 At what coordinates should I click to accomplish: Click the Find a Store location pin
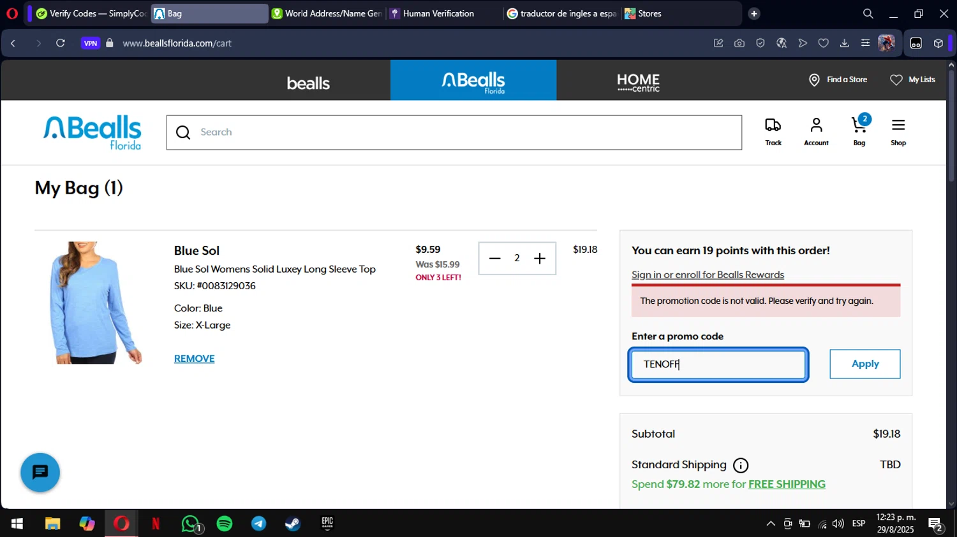(814, 80)
